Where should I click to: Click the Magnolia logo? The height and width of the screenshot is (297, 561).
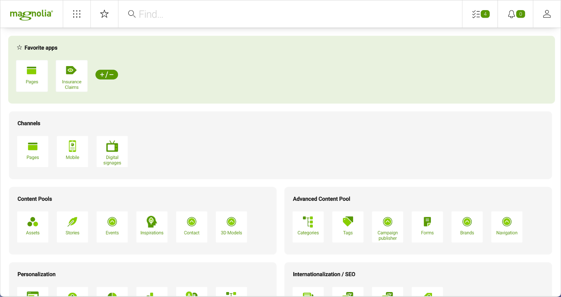point(32,14)
